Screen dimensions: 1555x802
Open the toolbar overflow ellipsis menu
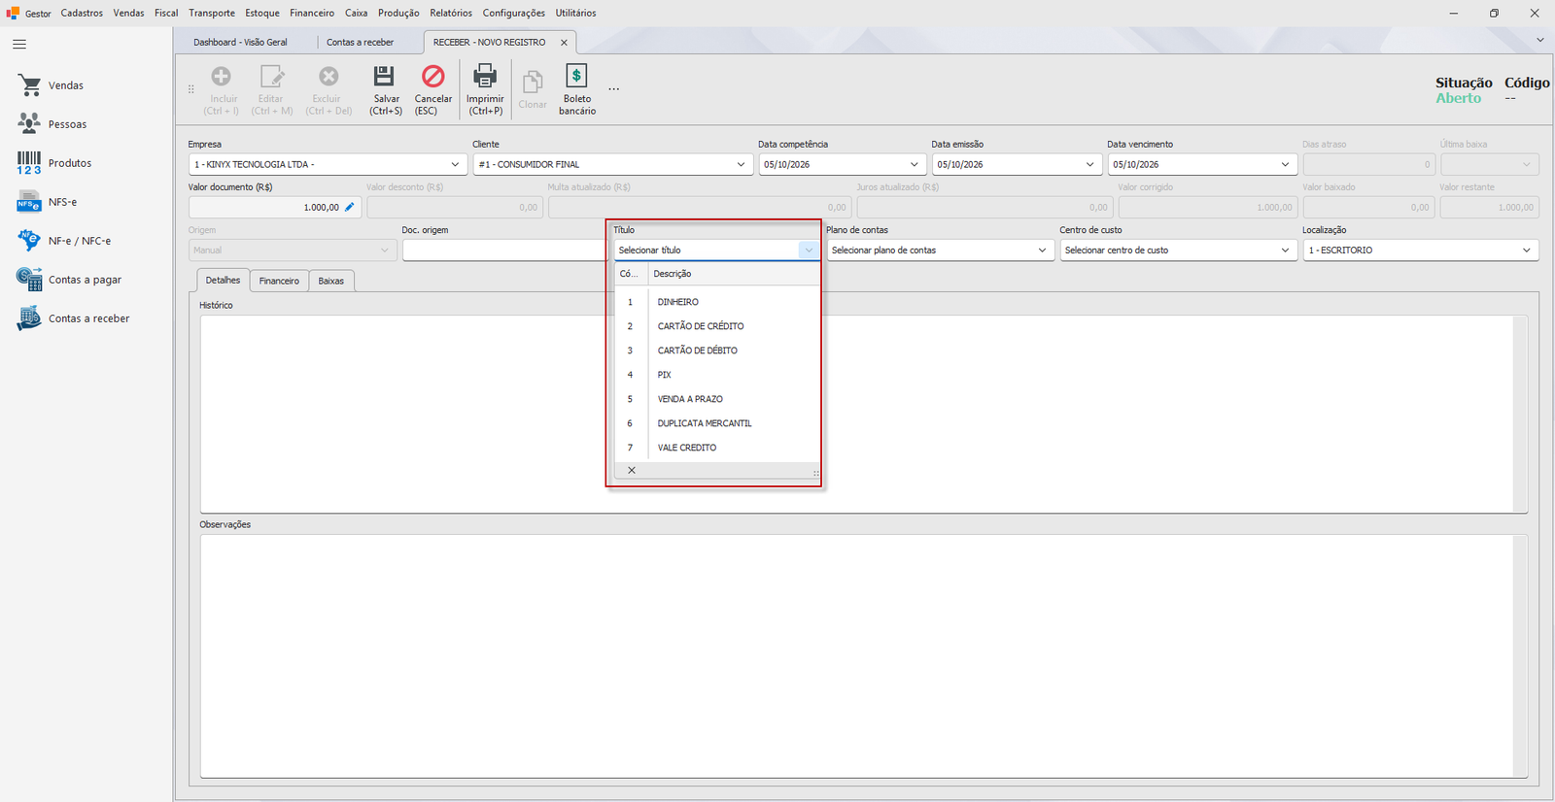[x=613, y=89]
